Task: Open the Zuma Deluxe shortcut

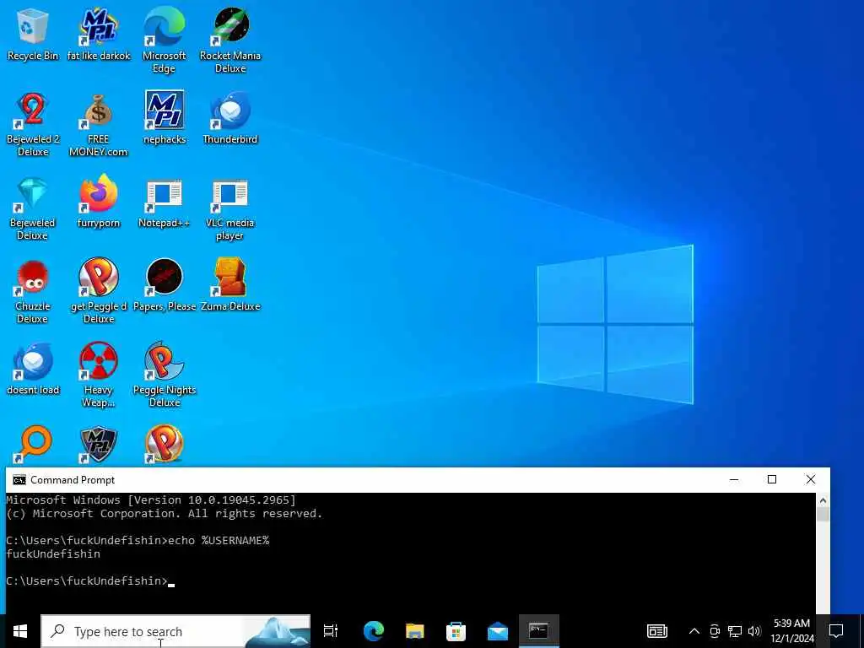Action: click(x=230, y=285)
